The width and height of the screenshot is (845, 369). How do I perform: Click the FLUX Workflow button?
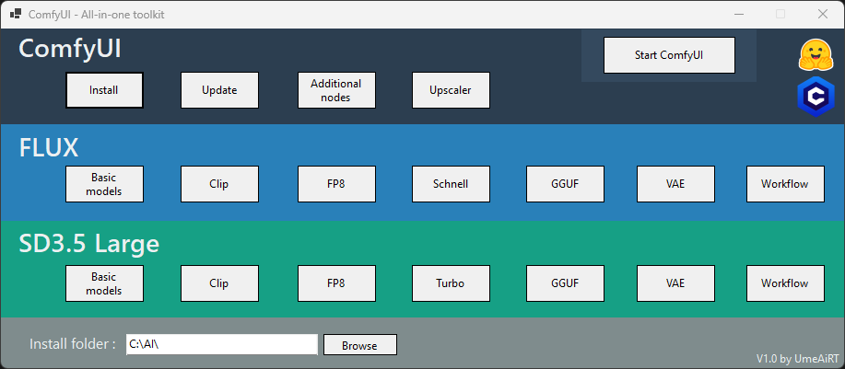click(785, 184)
